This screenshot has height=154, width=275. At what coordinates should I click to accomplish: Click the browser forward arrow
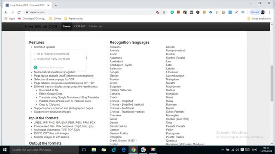click(x=12, y=12)
